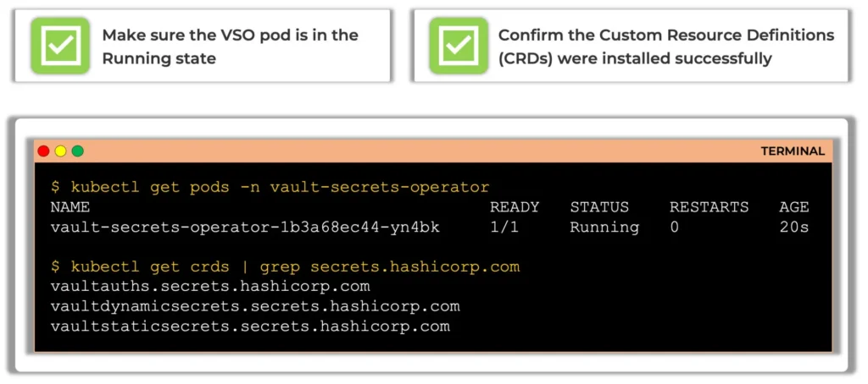Toggle the checkbox beside 'Confirm the Custom Resource Definitions'
868x384 pixels.
point(459,46)
